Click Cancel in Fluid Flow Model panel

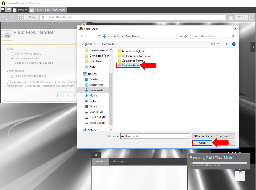[x=64, y=96]
